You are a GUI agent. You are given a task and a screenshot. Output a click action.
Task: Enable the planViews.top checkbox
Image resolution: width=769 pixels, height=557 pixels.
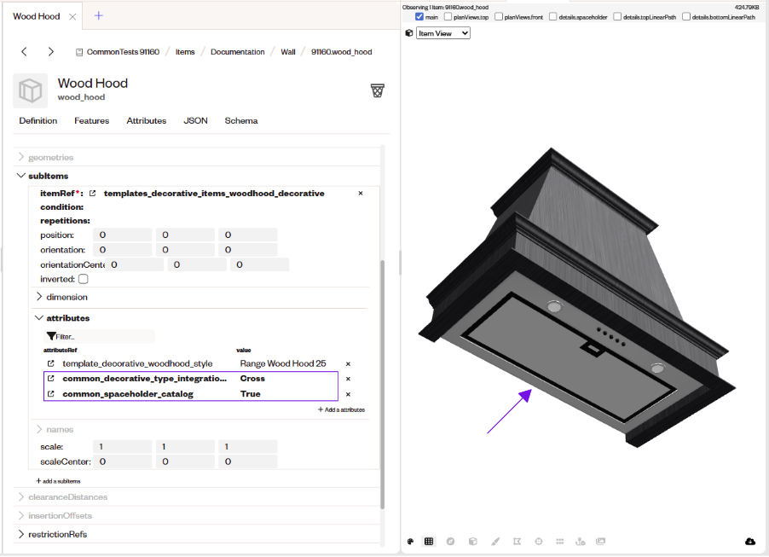pos(448,17)
